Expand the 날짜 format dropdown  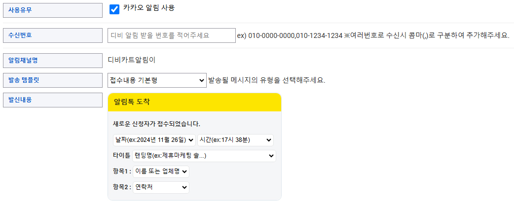154,140
